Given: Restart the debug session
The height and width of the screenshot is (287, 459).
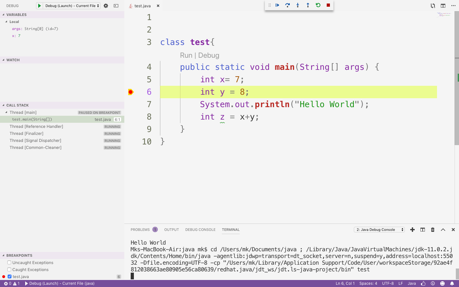Looking at the screenshot, I should tap(318, 5).
